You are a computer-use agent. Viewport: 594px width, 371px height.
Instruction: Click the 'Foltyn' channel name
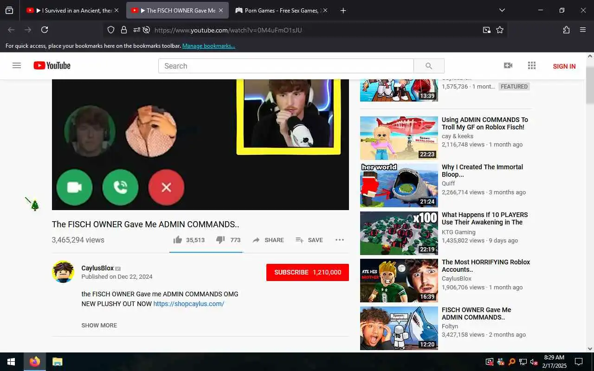(450, 326)
